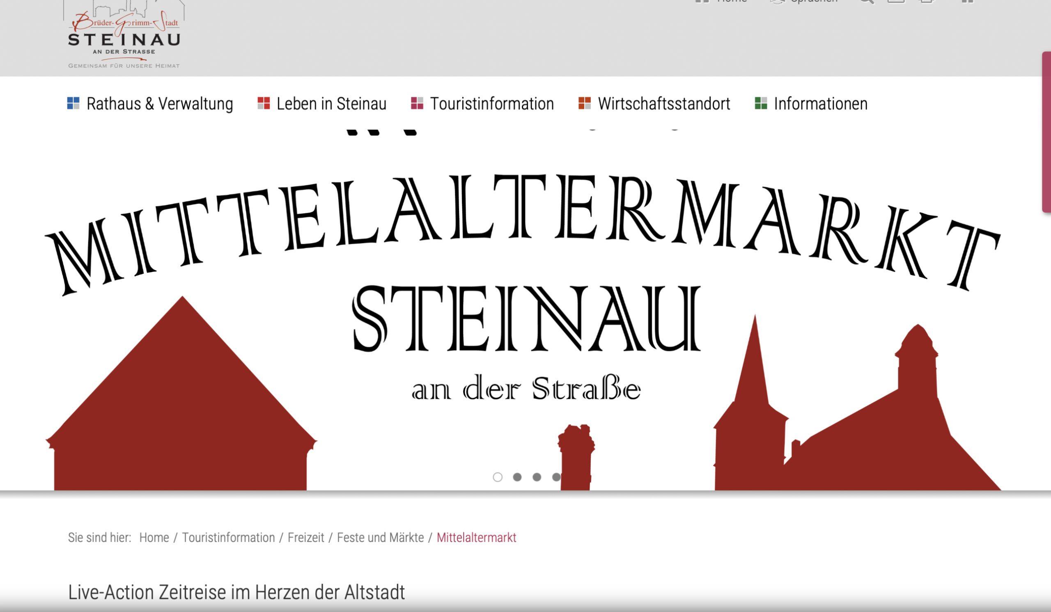Go to Home in the breadcrumb

[154, 538]
